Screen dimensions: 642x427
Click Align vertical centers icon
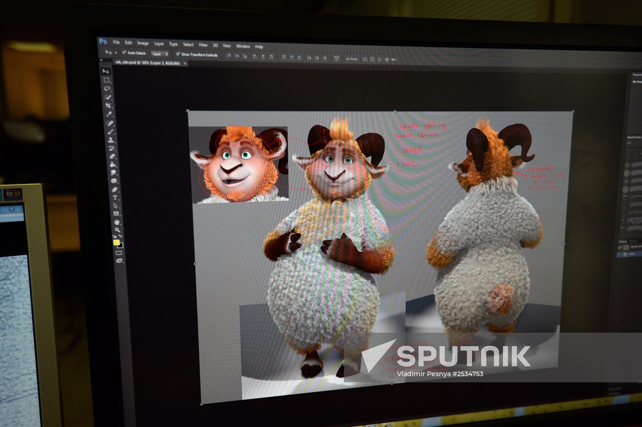(x=237, y=56)
